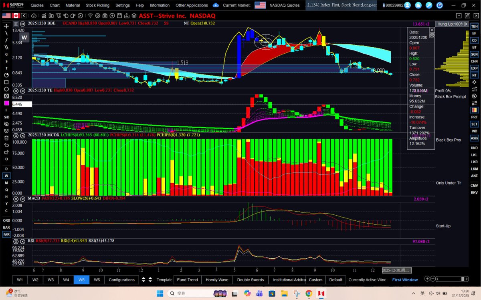Apply the Fund Trend template
The image size is (481, 300).
tap(187, 280)
